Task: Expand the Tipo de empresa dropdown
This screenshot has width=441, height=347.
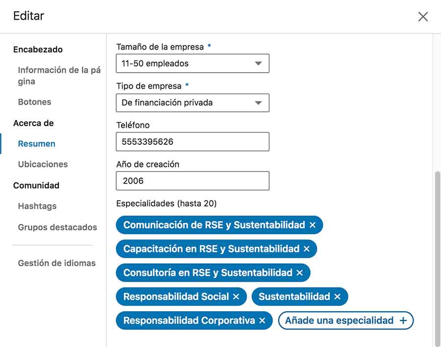Action: pyautogui.click(x=193, y=103)
